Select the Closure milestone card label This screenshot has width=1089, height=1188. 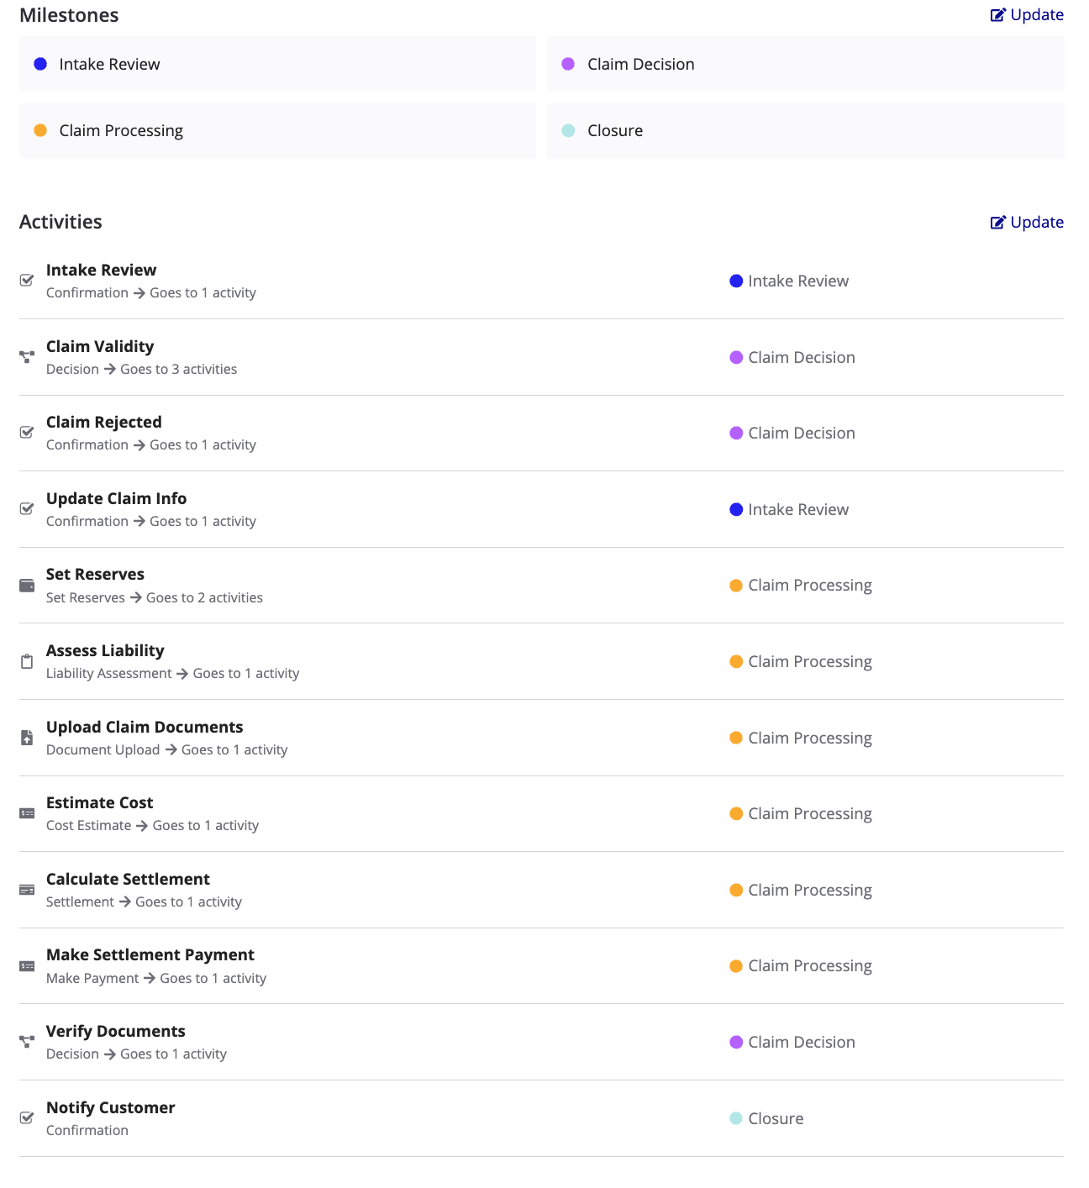point(615,130)
